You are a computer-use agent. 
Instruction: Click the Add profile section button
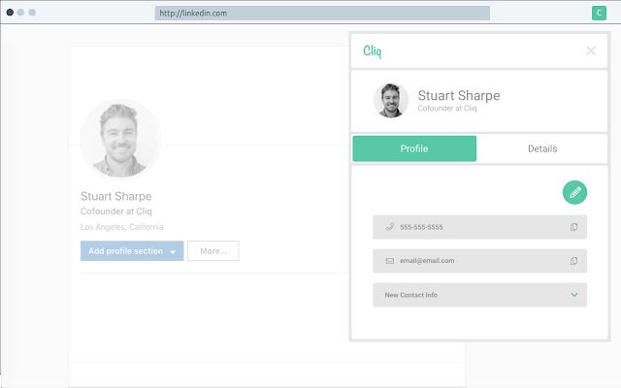(132, 250)
